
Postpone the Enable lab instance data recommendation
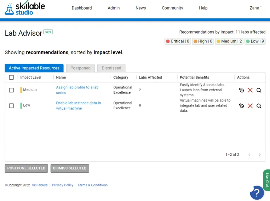[x=241, y=105]
